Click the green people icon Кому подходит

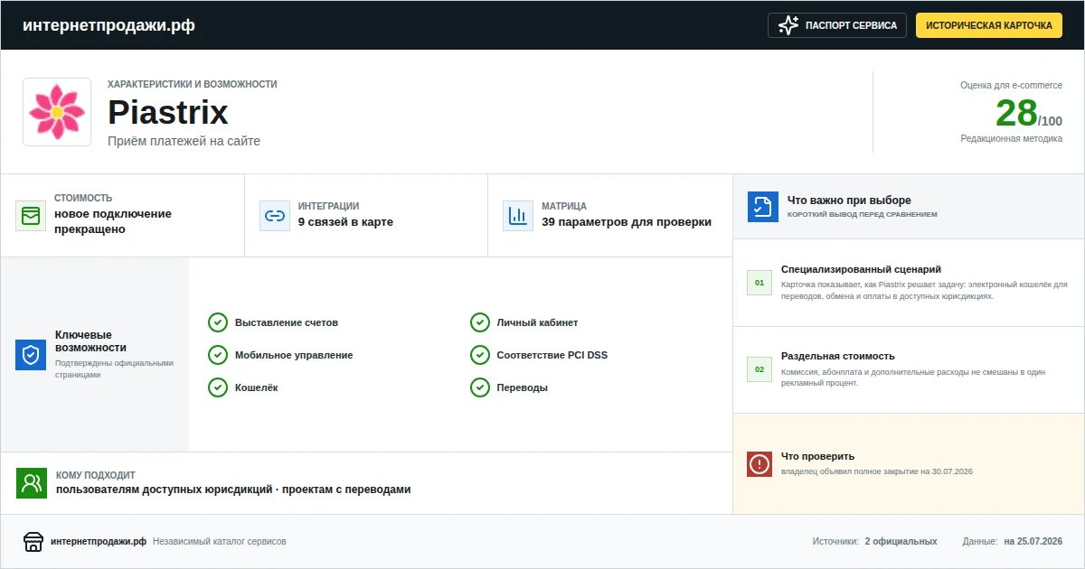point(32,483)
